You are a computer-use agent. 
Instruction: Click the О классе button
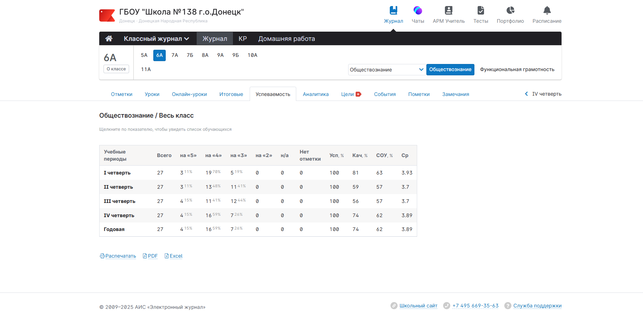point(116,69)
